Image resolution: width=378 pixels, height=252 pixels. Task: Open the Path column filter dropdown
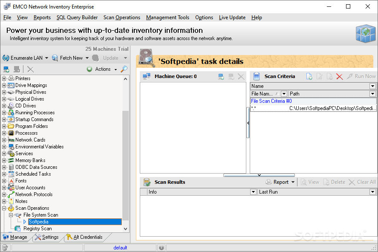click(x=373, y=93)
